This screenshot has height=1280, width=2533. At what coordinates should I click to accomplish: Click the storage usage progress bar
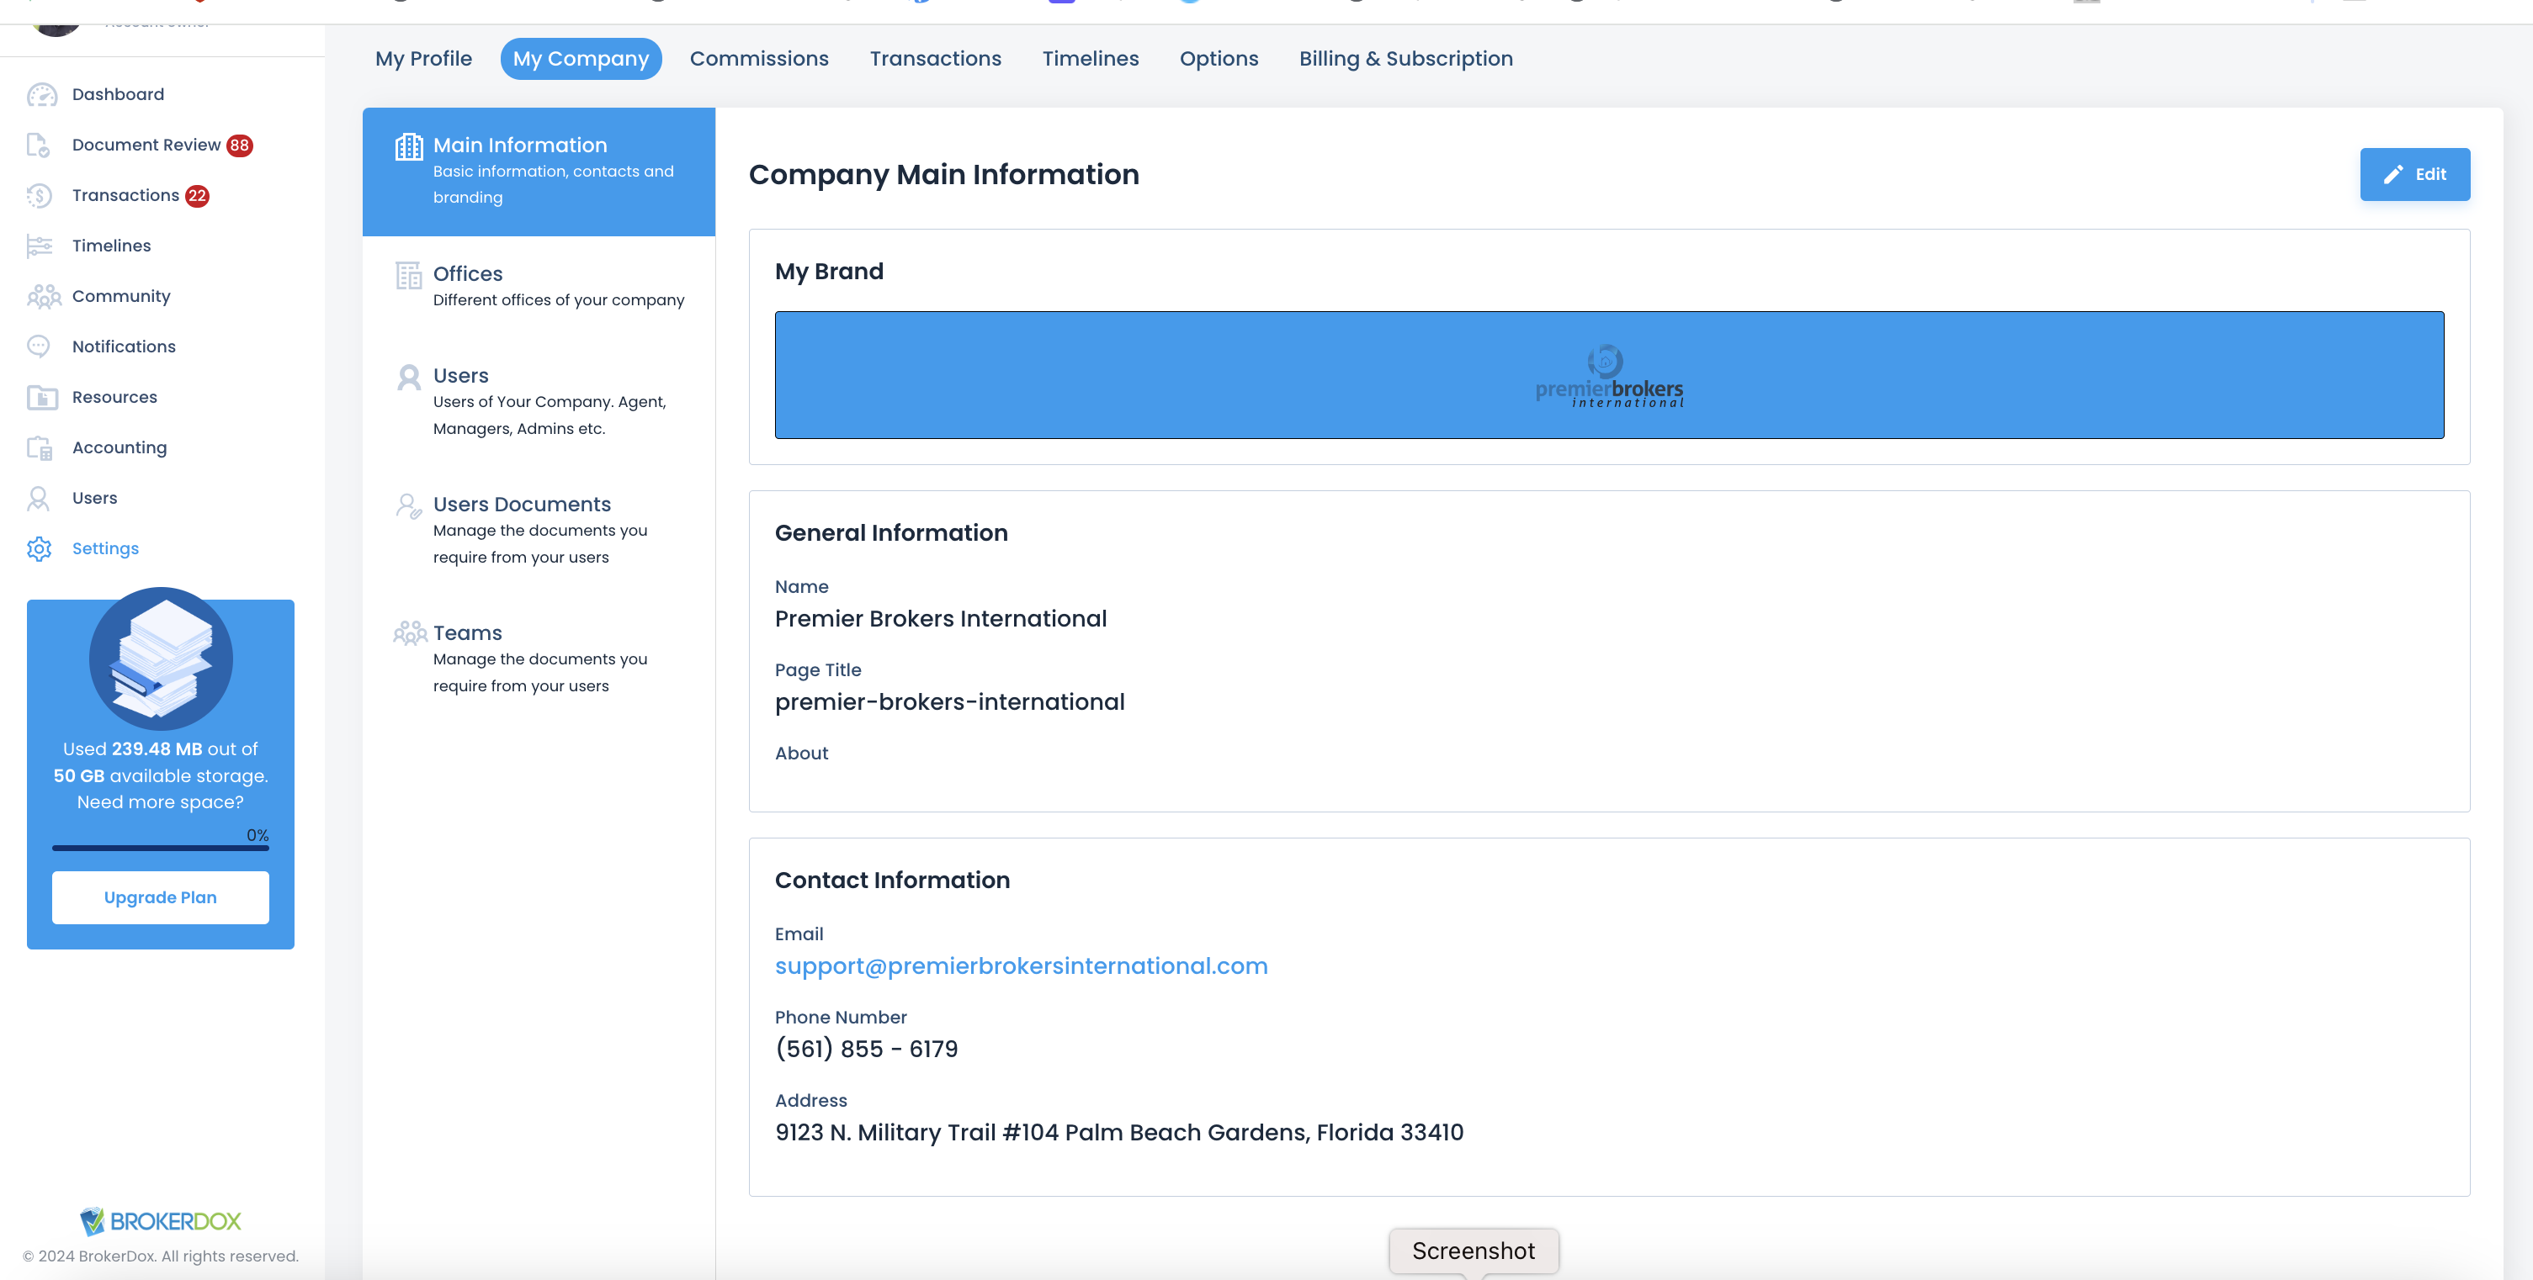click(160, 848)
